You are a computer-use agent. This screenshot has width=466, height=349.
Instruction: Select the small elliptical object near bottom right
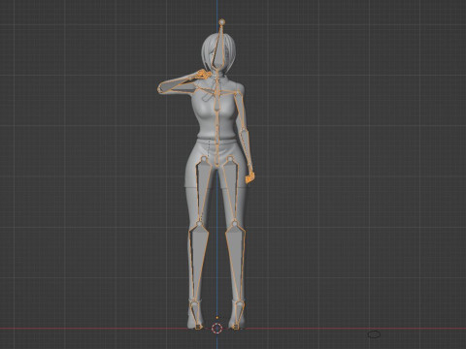(x=374, y=334)
